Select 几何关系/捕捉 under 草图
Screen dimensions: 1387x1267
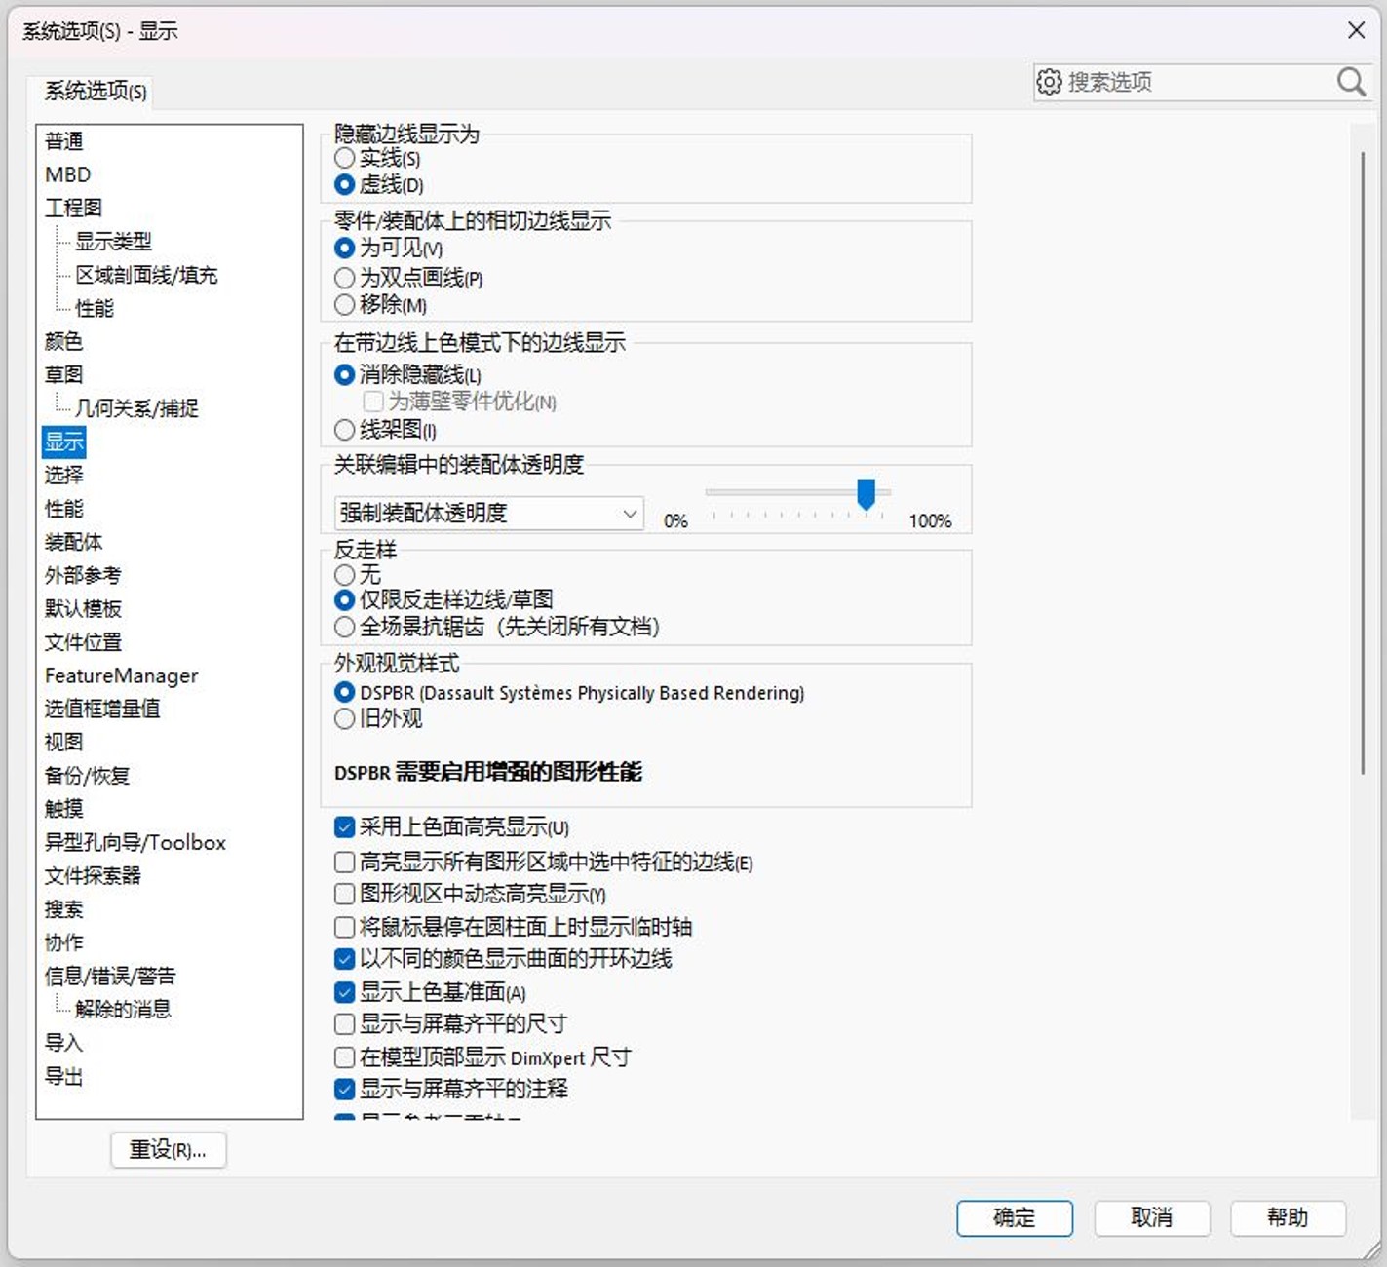click(x=136, y=408)
